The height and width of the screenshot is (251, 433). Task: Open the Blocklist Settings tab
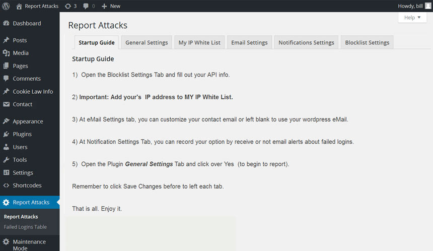pyautogui.click(x=367, y=43)
